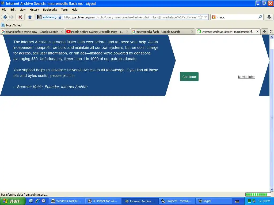Click the vertical scrollbar up arrow

[x=272, y=37]
